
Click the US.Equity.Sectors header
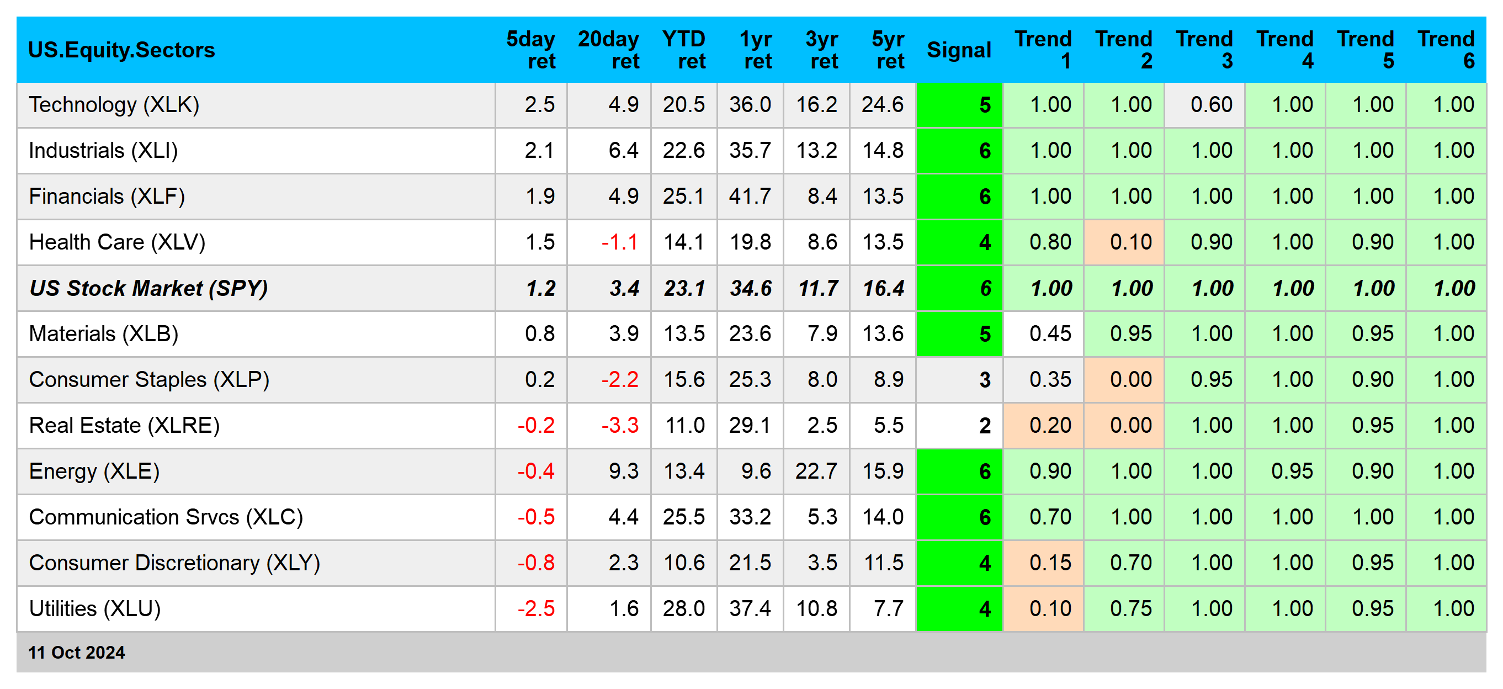121,50
